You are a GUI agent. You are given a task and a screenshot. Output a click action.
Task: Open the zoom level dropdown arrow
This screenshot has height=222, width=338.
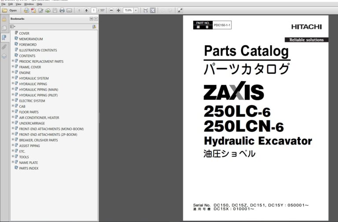[x=136, y=10]
